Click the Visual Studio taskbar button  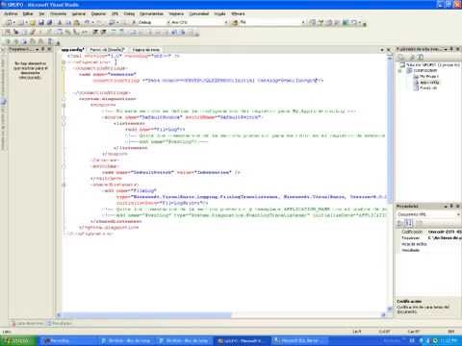[242, 340]
